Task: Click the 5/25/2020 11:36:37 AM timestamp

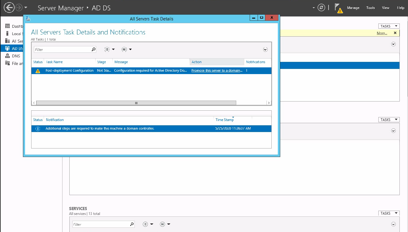Action: (x=233, y=128)
